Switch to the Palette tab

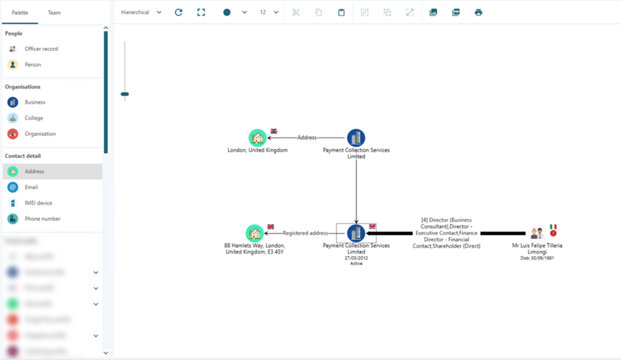click(x=20, y=13)
